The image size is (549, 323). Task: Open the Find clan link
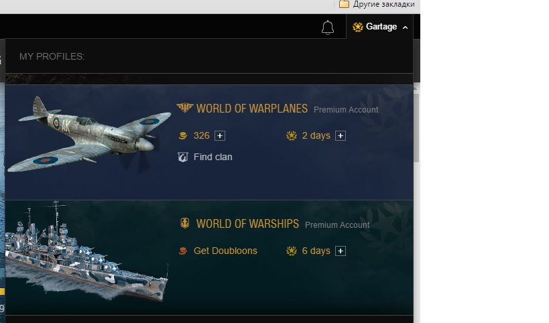pos(213,157)
